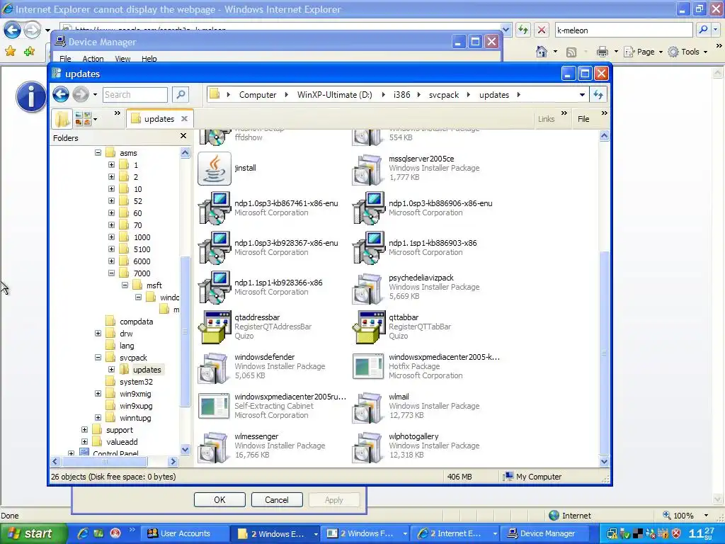The image size is (725, 544).
Task: Click the search magnifier button in updates window
Action: (181, 95)
